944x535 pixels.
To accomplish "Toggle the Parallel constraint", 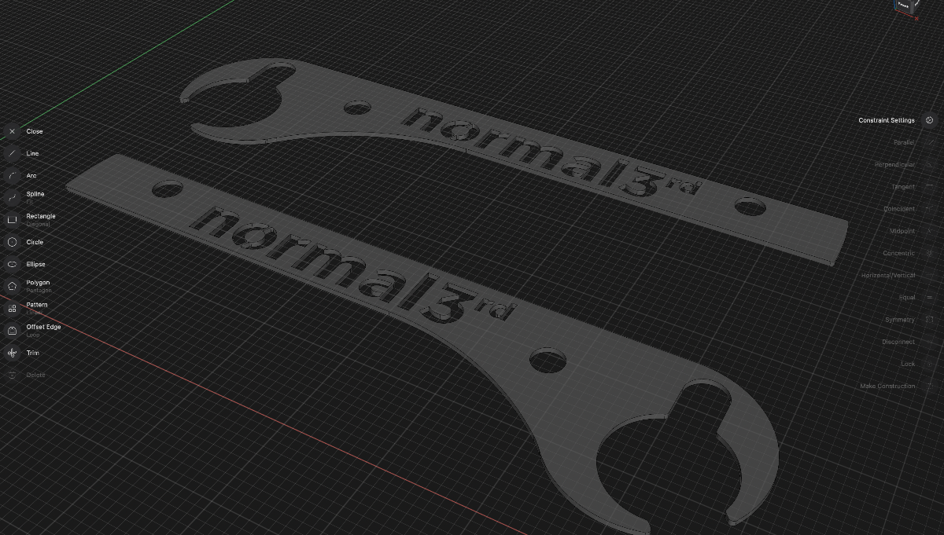I will tap(904, 143).
